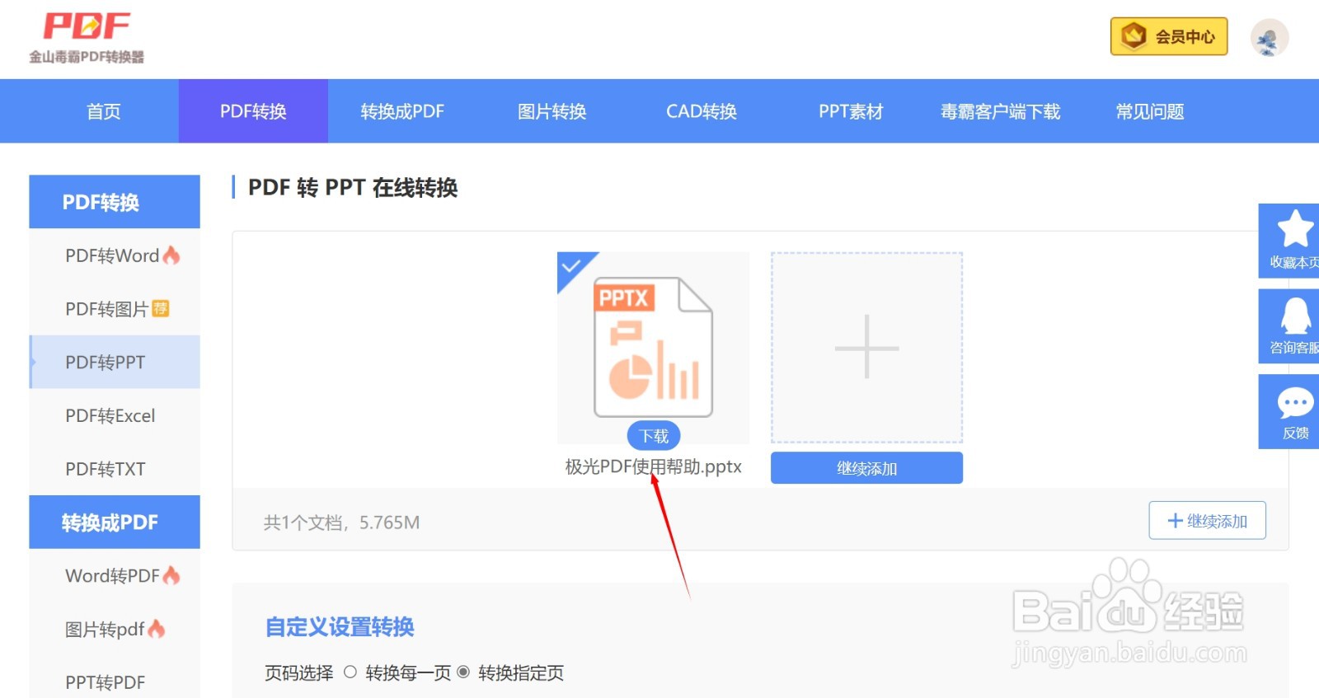This screenshot has width=1319, height=698.
Task: Select Word转PDF sidebar item
Action: pos(115,575)
